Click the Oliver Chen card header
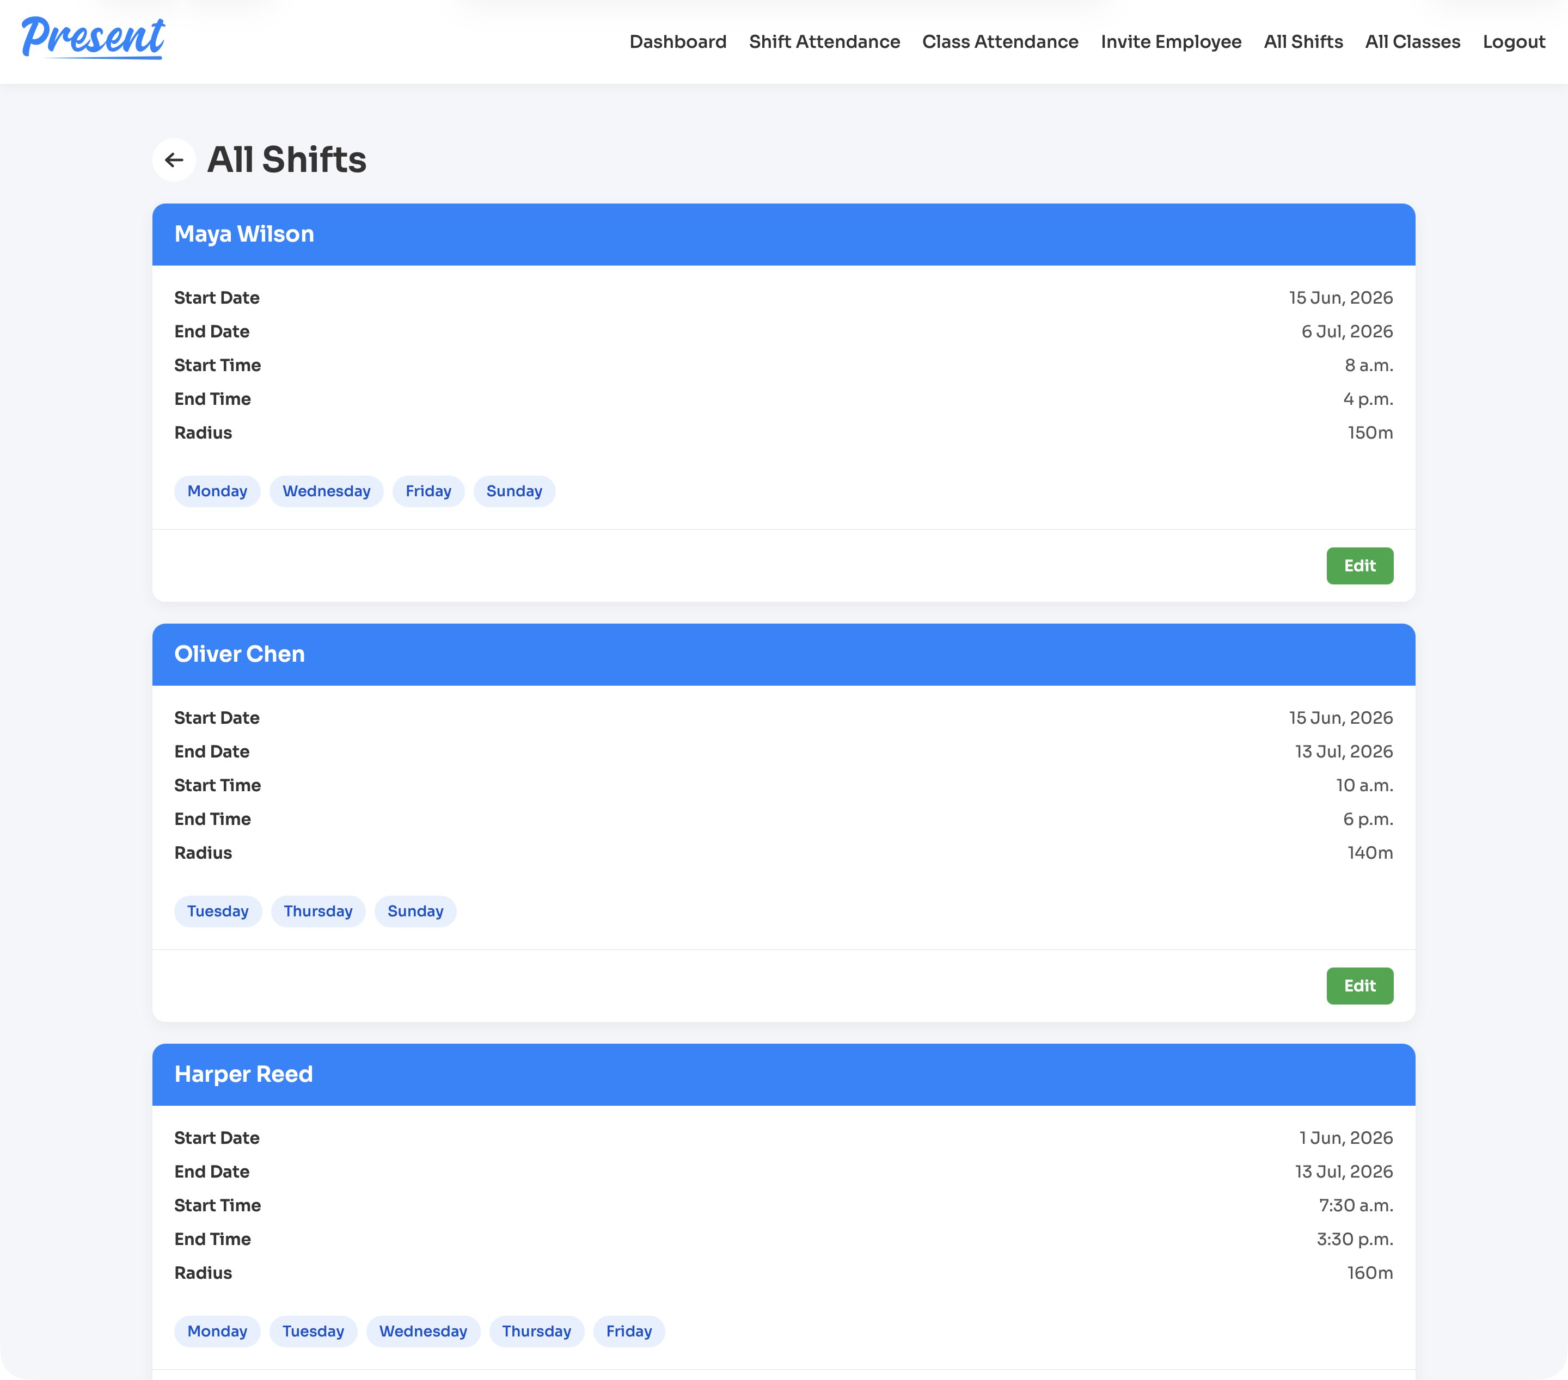Viewport: 1568px width, 1380px height. click(783, 655)
